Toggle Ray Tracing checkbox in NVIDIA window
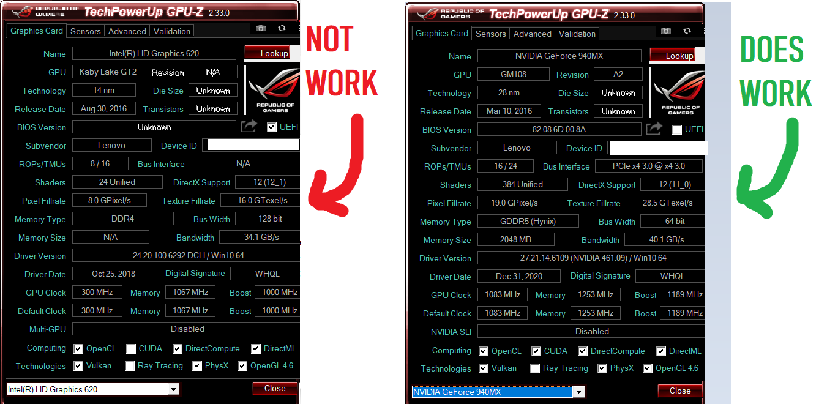 pyautogui.click(x=535, y=368)
